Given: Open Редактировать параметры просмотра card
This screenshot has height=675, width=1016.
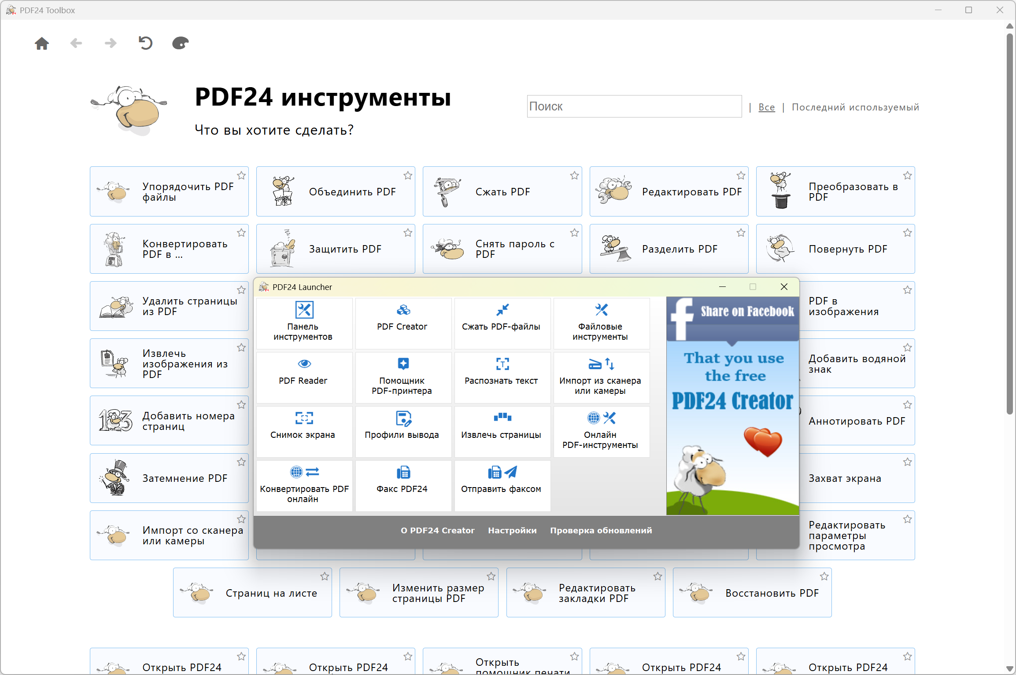Looking at the screenshot, I should [x=857, y=535].
